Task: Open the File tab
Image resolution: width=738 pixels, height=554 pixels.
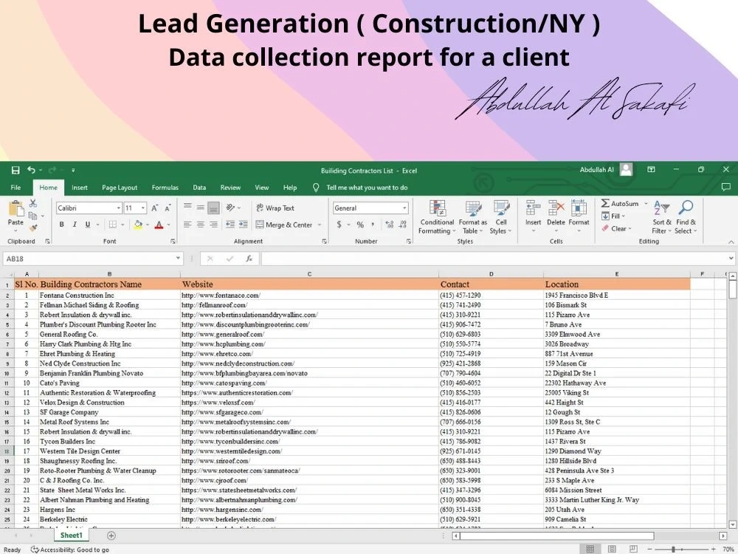Action: point(15,188)
